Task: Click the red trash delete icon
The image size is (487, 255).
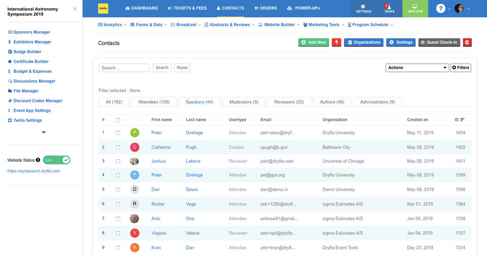Action: pyautogui.click(x=467, y=43)
